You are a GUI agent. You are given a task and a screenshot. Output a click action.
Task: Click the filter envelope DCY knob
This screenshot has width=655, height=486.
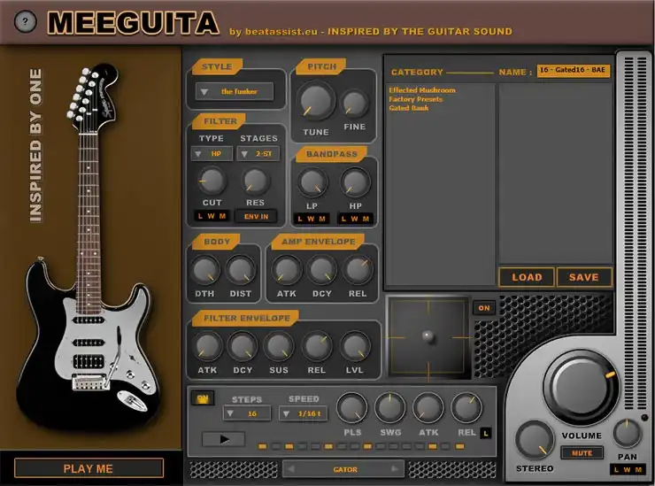tap(243, 346)
